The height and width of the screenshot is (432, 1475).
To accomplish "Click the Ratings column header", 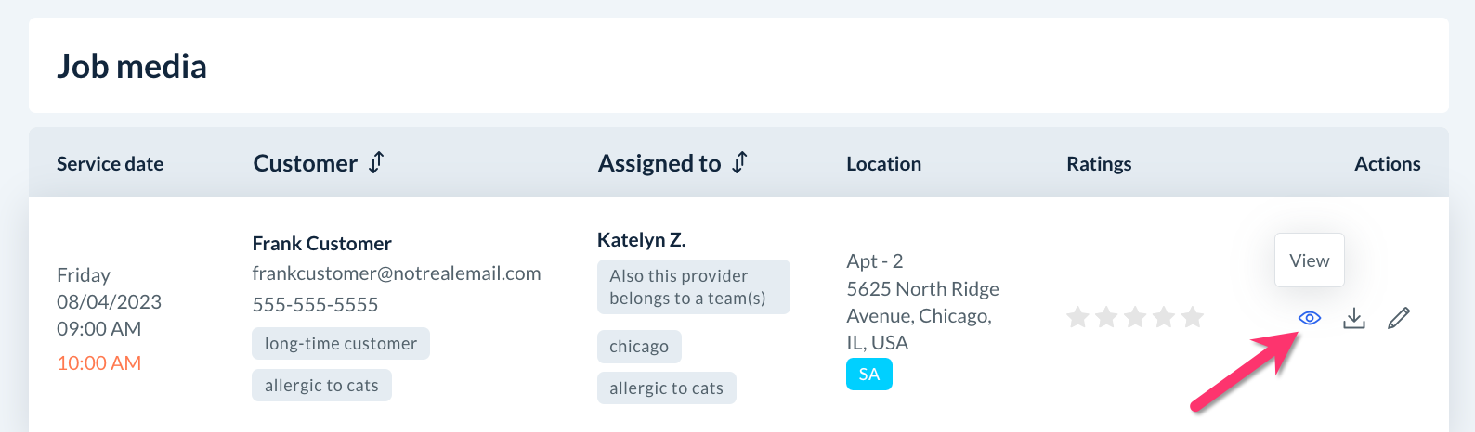I will [x=1099, y=164].
